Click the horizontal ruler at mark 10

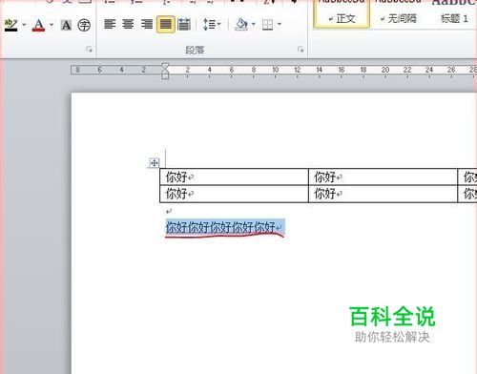tap(276, 70)
